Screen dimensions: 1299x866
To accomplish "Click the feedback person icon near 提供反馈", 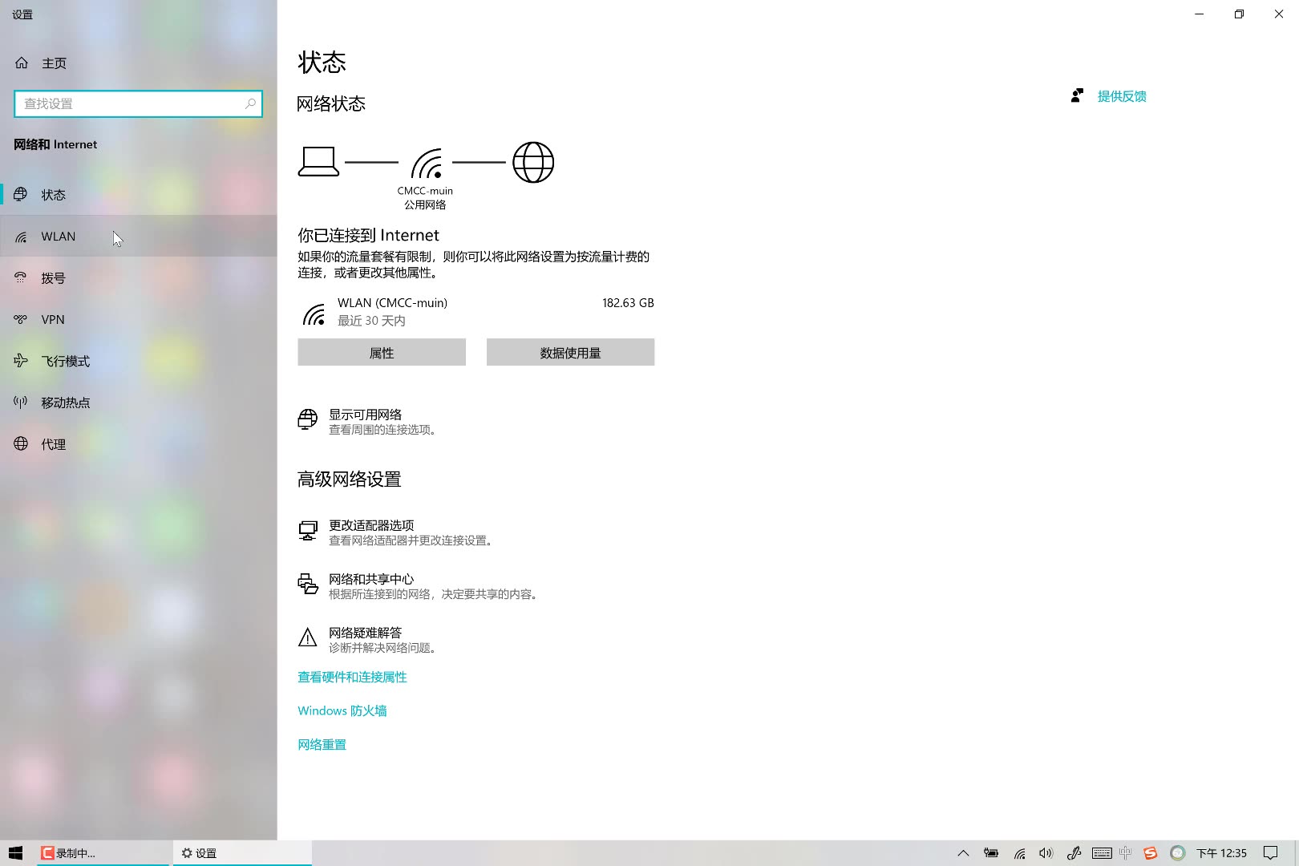I will 1077,95.
